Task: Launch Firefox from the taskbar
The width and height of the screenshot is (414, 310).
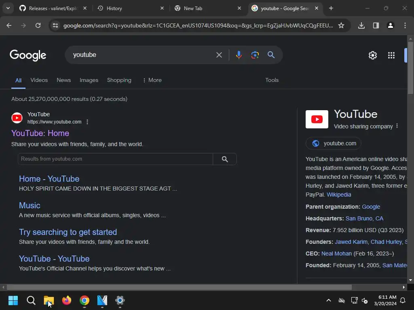Action: pos(67,300)
